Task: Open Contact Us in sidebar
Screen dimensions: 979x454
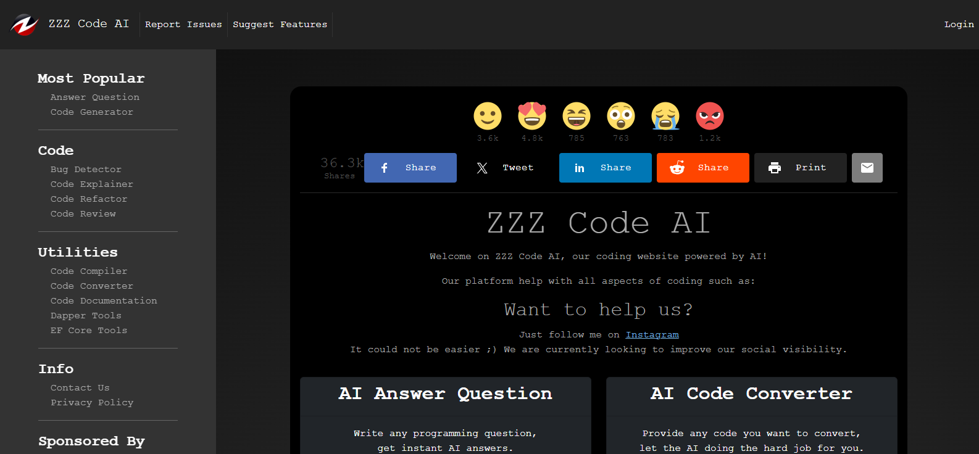Action: point(80,388)
